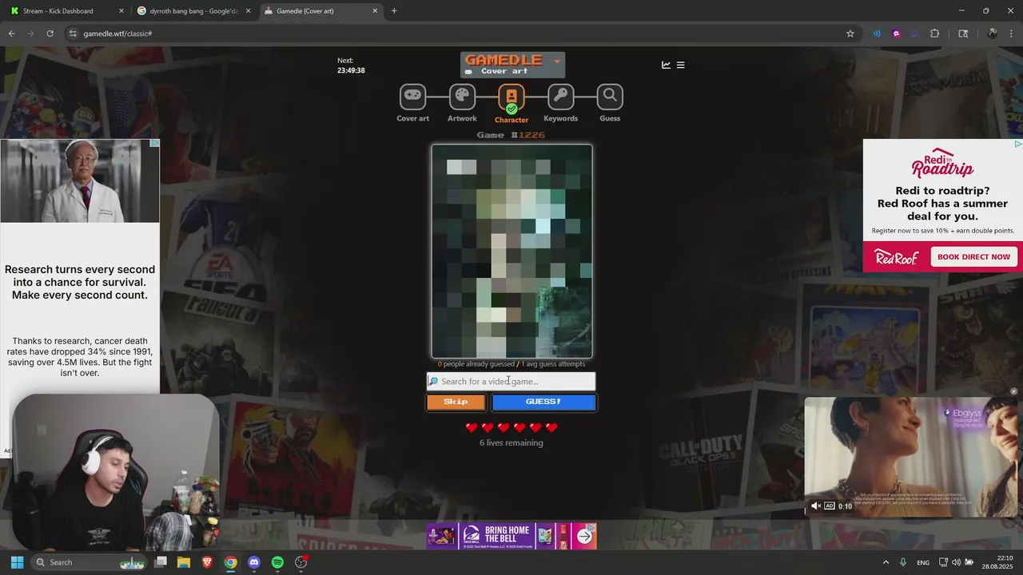
Task: Select the Cover art gamepad icon
Action: [x=412, y=97]
